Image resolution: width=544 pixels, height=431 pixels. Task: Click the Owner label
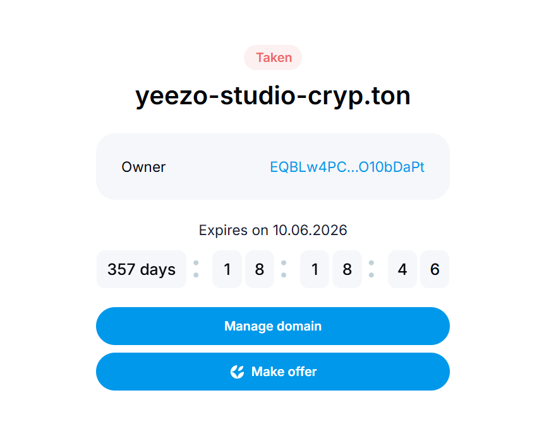pos(143,167)
